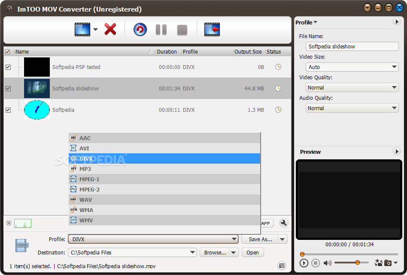The height and width of the screenshot is (275, 407).
Task: Edit the File Name field Softpedia slideshow
Action: [x=352, y=46]
